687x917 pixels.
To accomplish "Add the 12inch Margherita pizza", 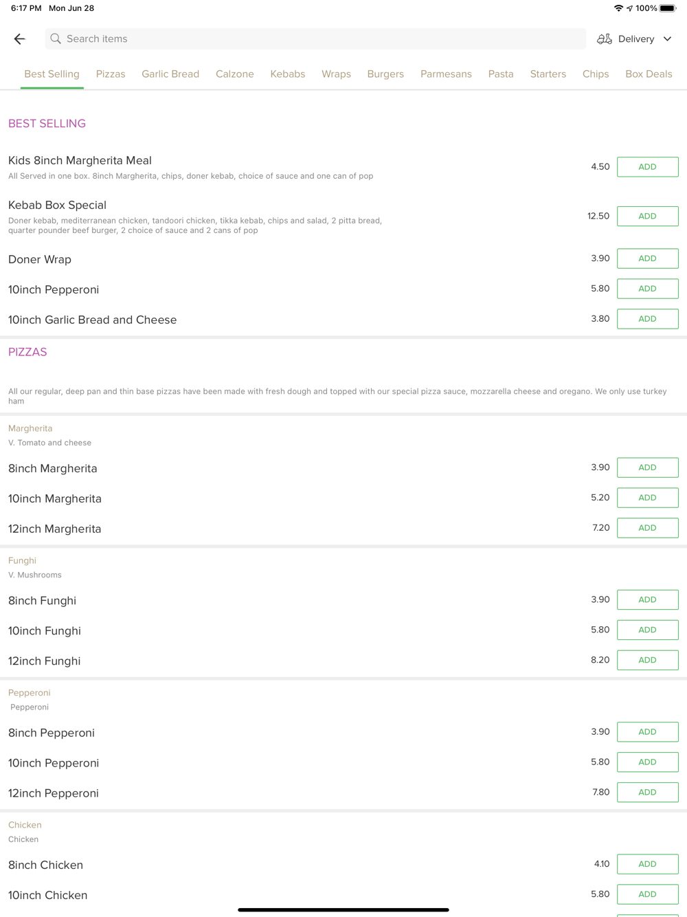I will (x=647, y=528).
